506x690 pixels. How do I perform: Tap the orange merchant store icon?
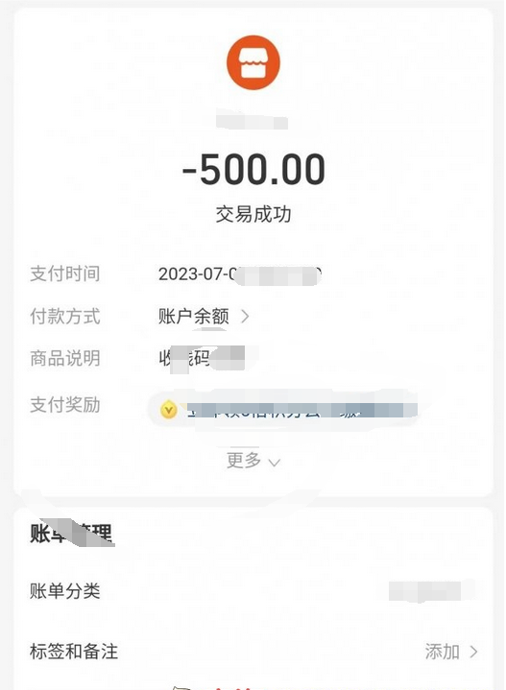click(253, 62)
